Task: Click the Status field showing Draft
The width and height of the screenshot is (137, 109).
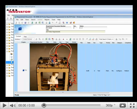Action: point(93,28)
